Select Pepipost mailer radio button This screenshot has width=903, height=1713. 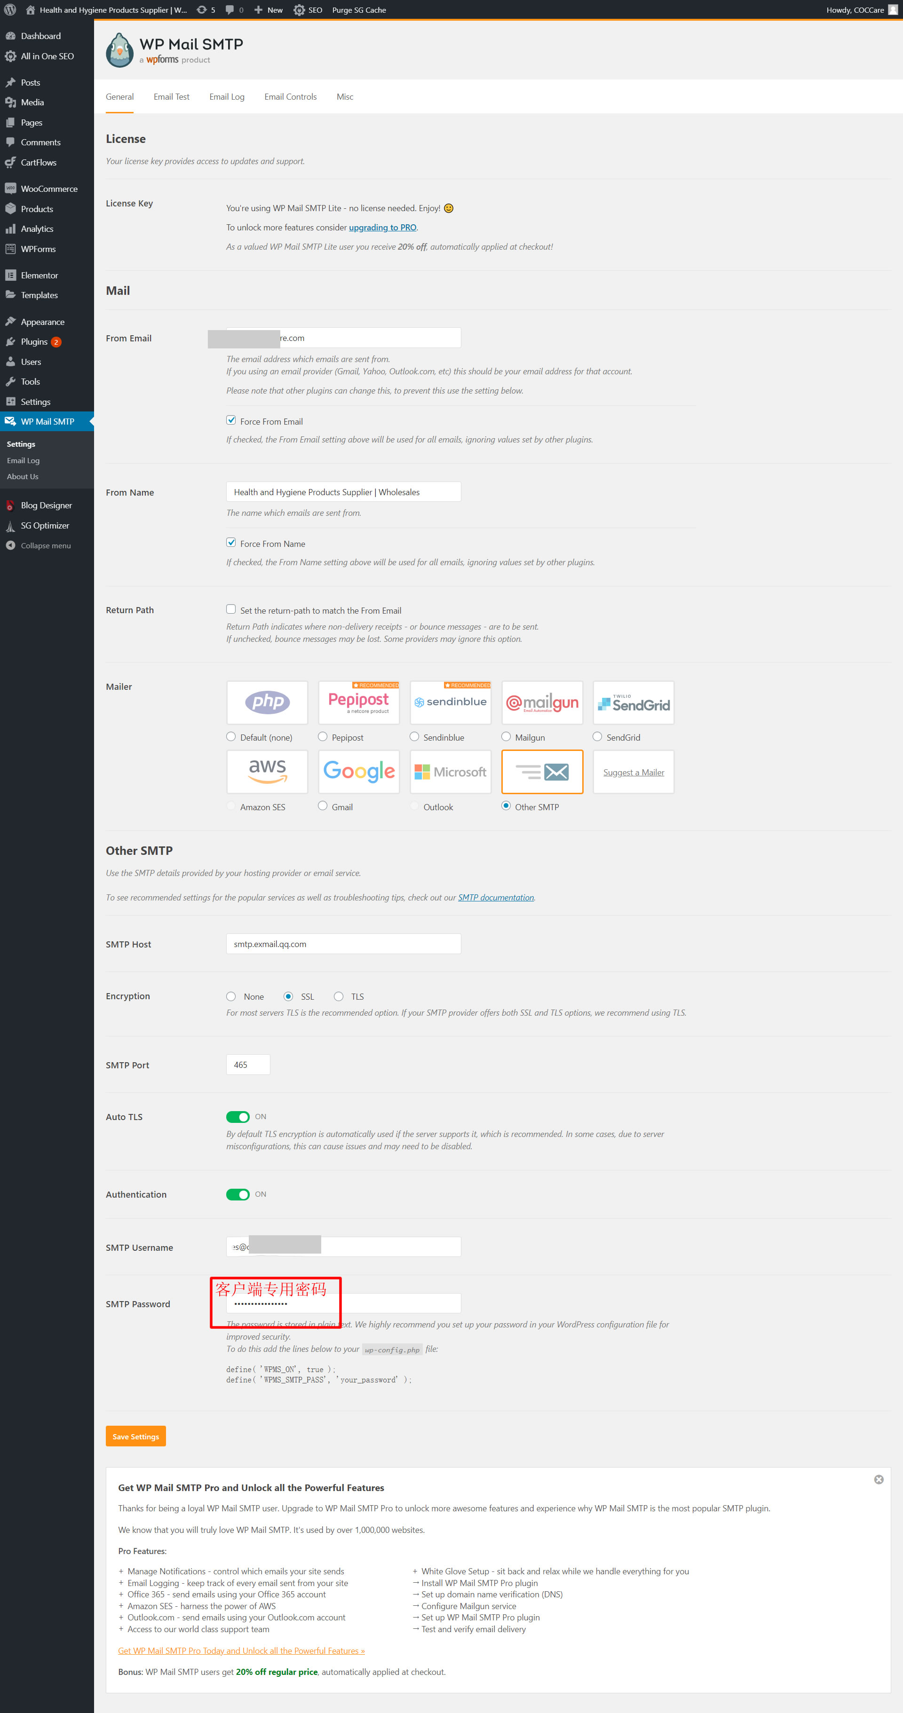(x=323, y=737)
